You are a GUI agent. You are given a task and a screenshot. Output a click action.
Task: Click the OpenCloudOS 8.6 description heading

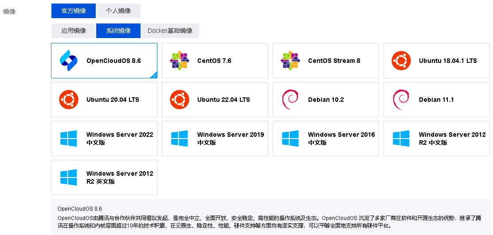80,208
